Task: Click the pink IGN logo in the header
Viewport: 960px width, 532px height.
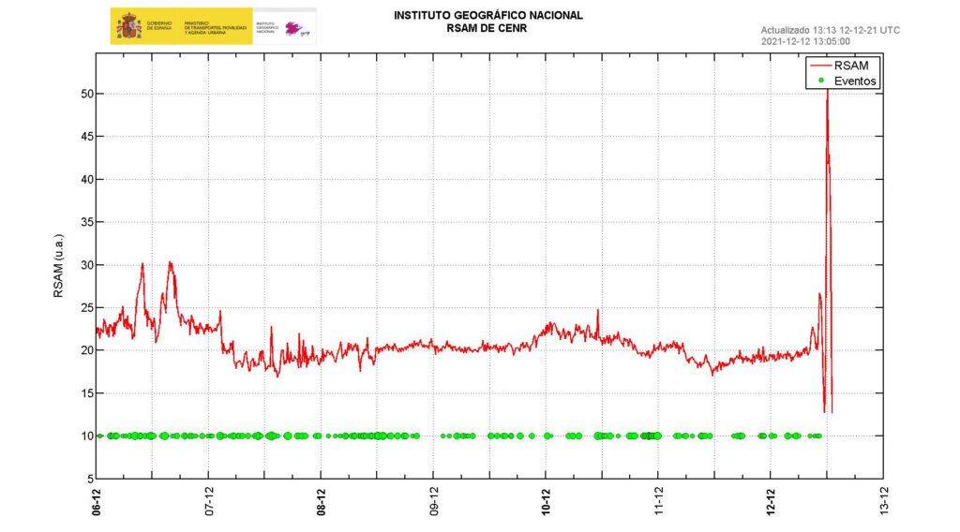Action: click(297, 28)
